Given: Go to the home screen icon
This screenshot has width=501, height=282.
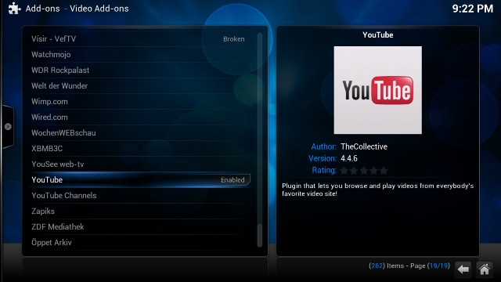Looking at the screenshot, I should [484, 269].
